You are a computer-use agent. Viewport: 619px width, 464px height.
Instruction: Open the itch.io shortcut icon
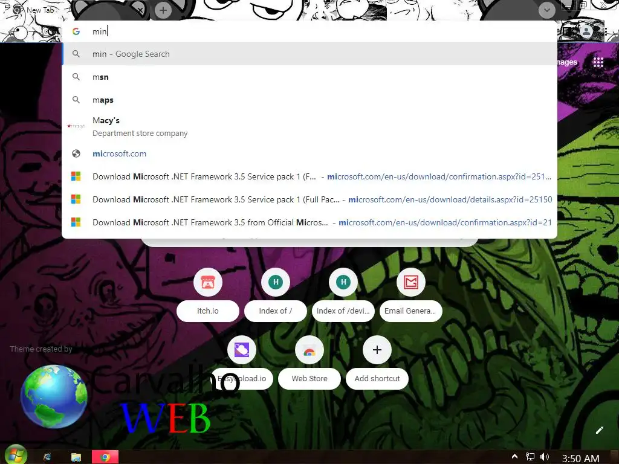pyautogui.click(x=208, y=282)
